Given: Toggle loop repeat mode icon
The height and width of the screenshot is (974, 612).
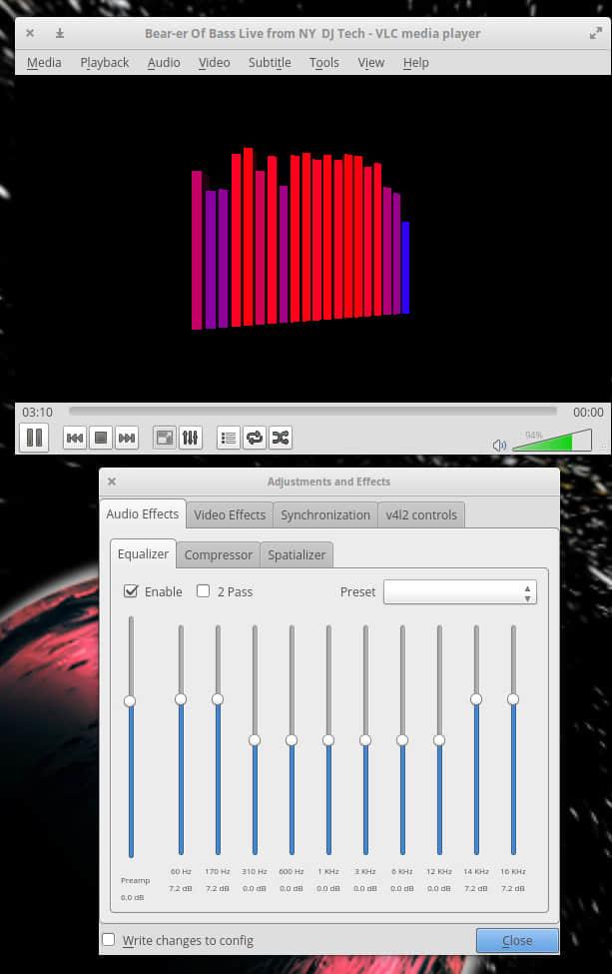Looking at the screenshot, I should click(255, 438).
